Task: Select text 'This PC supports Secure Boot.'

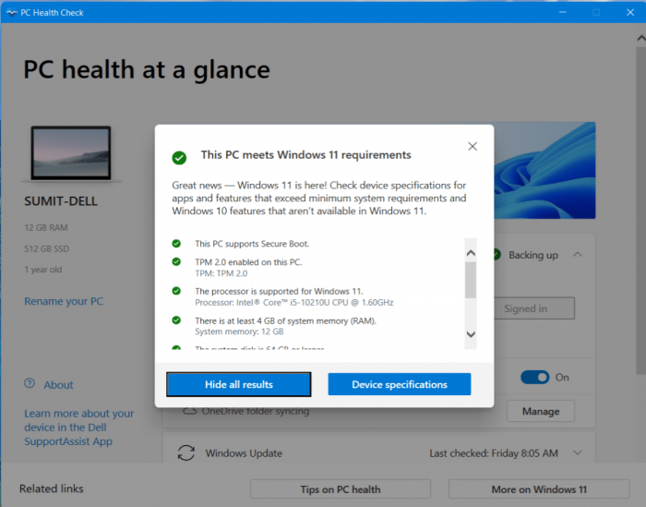Action: tap(252, 244)
